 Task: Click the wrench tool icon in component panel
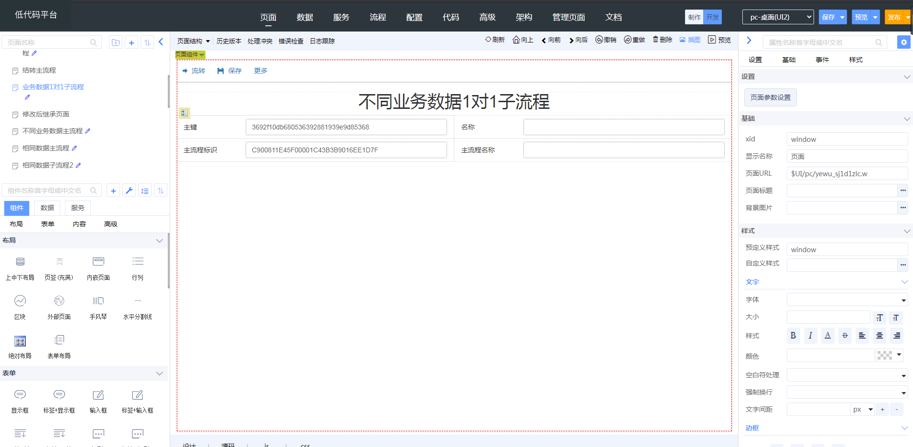click(x=129, y=191)
